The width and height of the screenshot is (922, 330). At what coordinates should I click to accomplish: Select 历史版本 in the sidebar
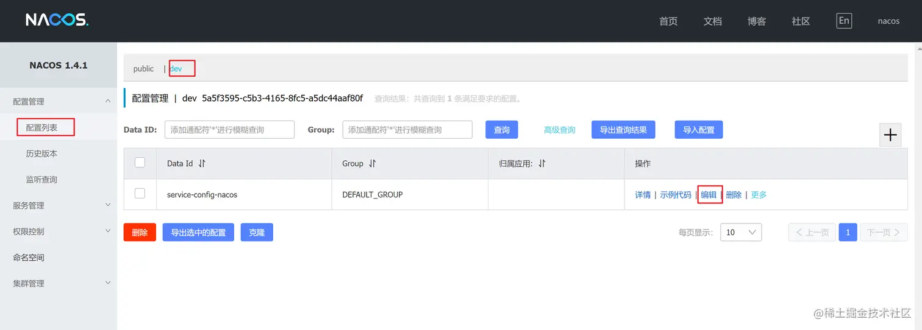41,154
